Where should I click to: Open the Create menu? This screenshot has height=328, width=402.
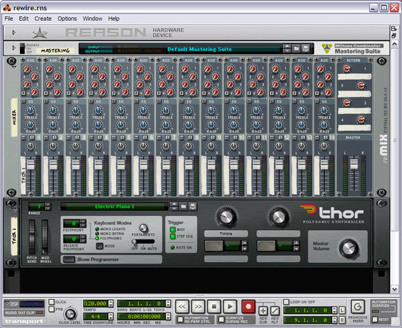pyautogui.click(x=43, y=18)
